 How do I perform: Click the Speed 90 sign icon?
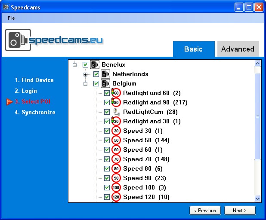point(116,178)
